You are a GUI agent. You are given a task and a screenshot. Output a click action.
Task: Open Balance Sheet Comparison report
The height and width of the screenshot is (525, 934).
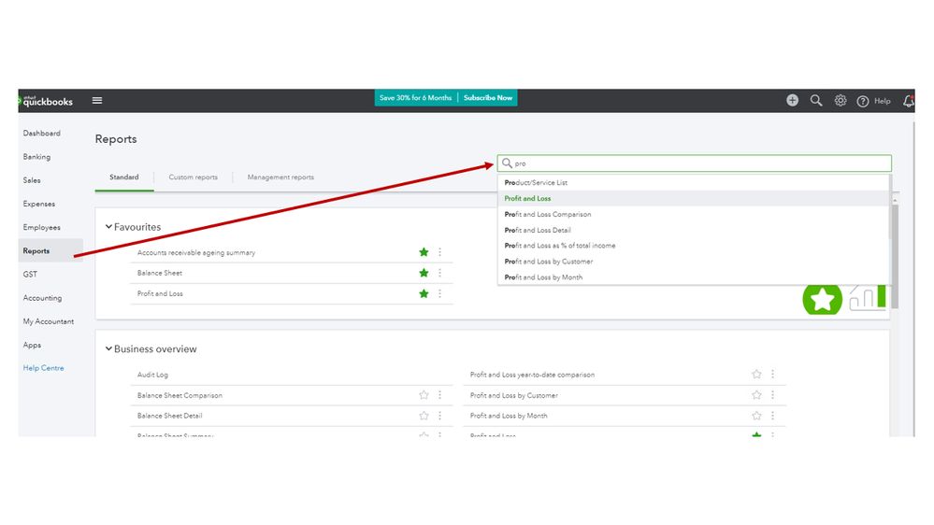pos(180,395)
